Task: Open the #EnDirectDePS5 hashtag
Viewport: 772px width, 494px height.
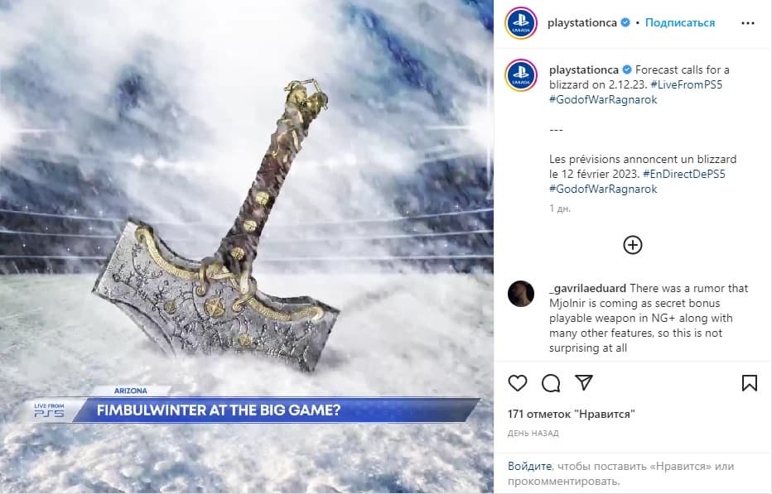Action: (684, 174)
